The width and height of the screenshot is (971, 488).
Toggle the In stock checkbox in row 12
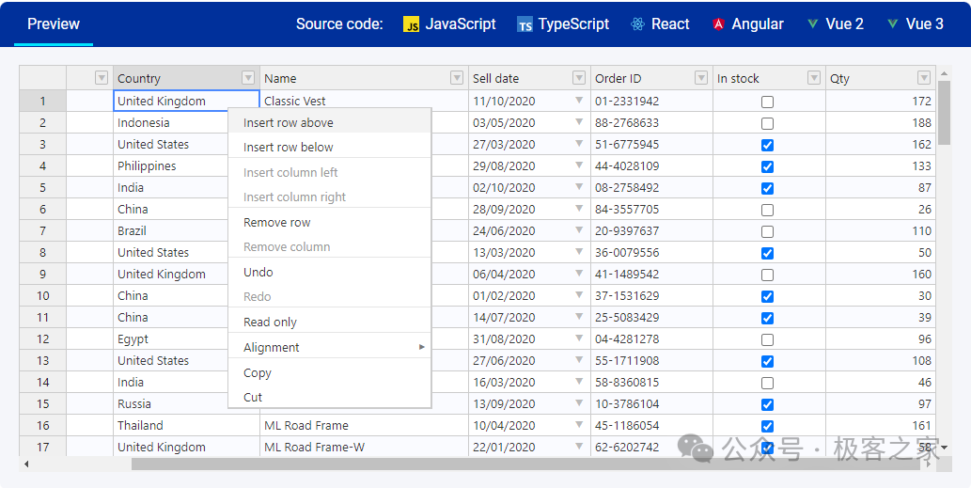[x=767, y=339]
